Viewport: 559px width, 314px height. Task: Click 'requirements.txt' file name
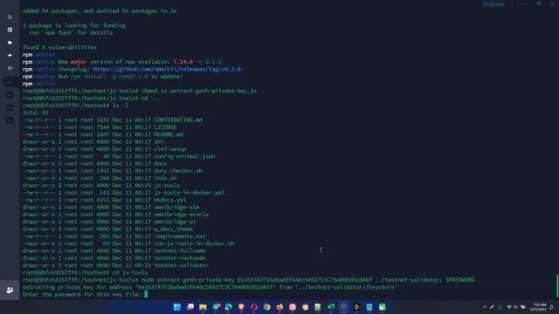coord(179,236)
